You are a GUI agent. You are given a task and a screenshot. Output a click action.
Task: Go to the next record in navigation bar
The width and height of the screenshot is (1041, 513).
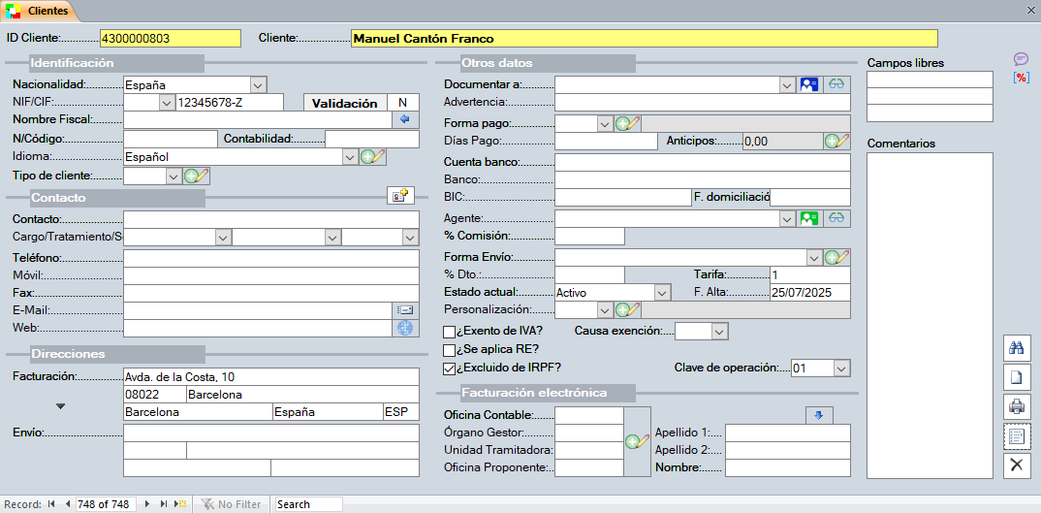pos(147,504)
